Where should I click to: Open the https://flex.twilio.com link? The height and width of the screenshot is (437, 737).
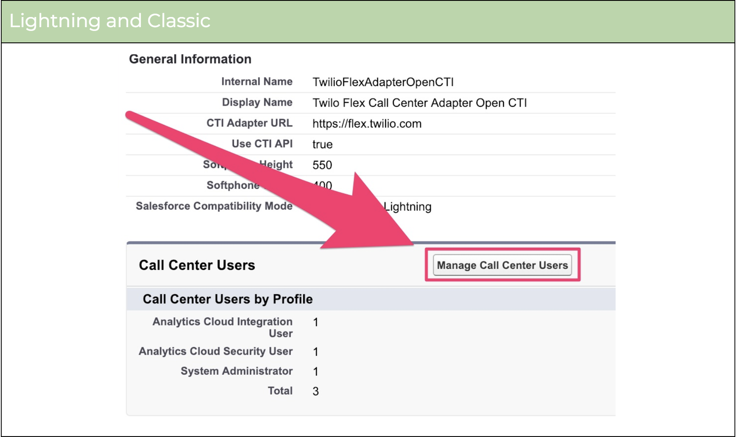click(366, 123)
